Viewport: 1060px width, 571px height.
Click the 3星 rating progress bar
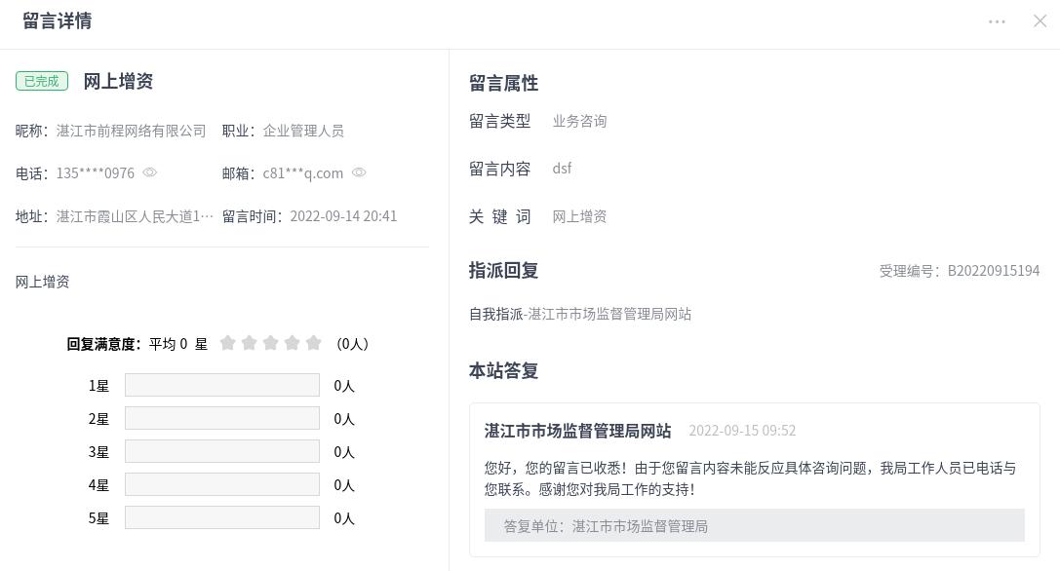click(221, 452)
